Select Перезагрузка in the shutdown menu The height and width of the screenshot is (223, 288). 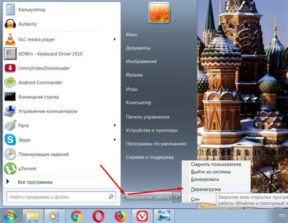206,190
